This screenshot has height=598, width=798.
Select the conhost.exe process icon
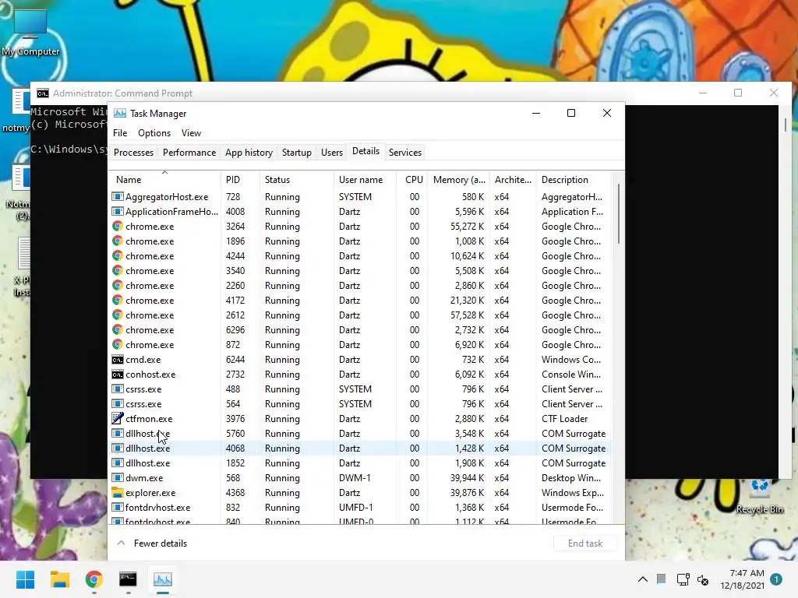[x=118, y=374]
